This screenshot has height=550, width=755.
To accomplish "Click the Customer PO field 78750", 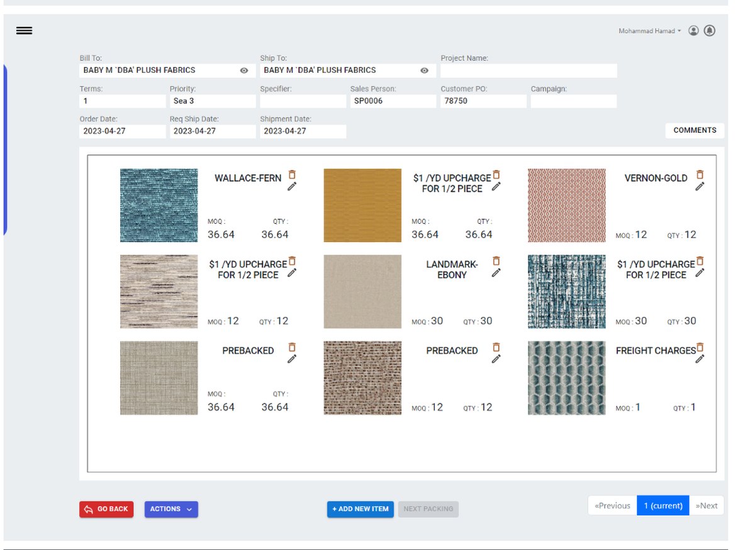I will click(x=483, y=101).
